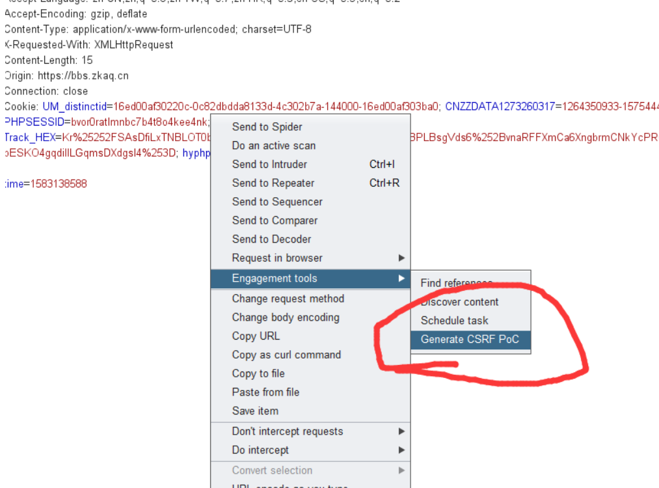
Task: Select Copy to file
Action: 310,373
